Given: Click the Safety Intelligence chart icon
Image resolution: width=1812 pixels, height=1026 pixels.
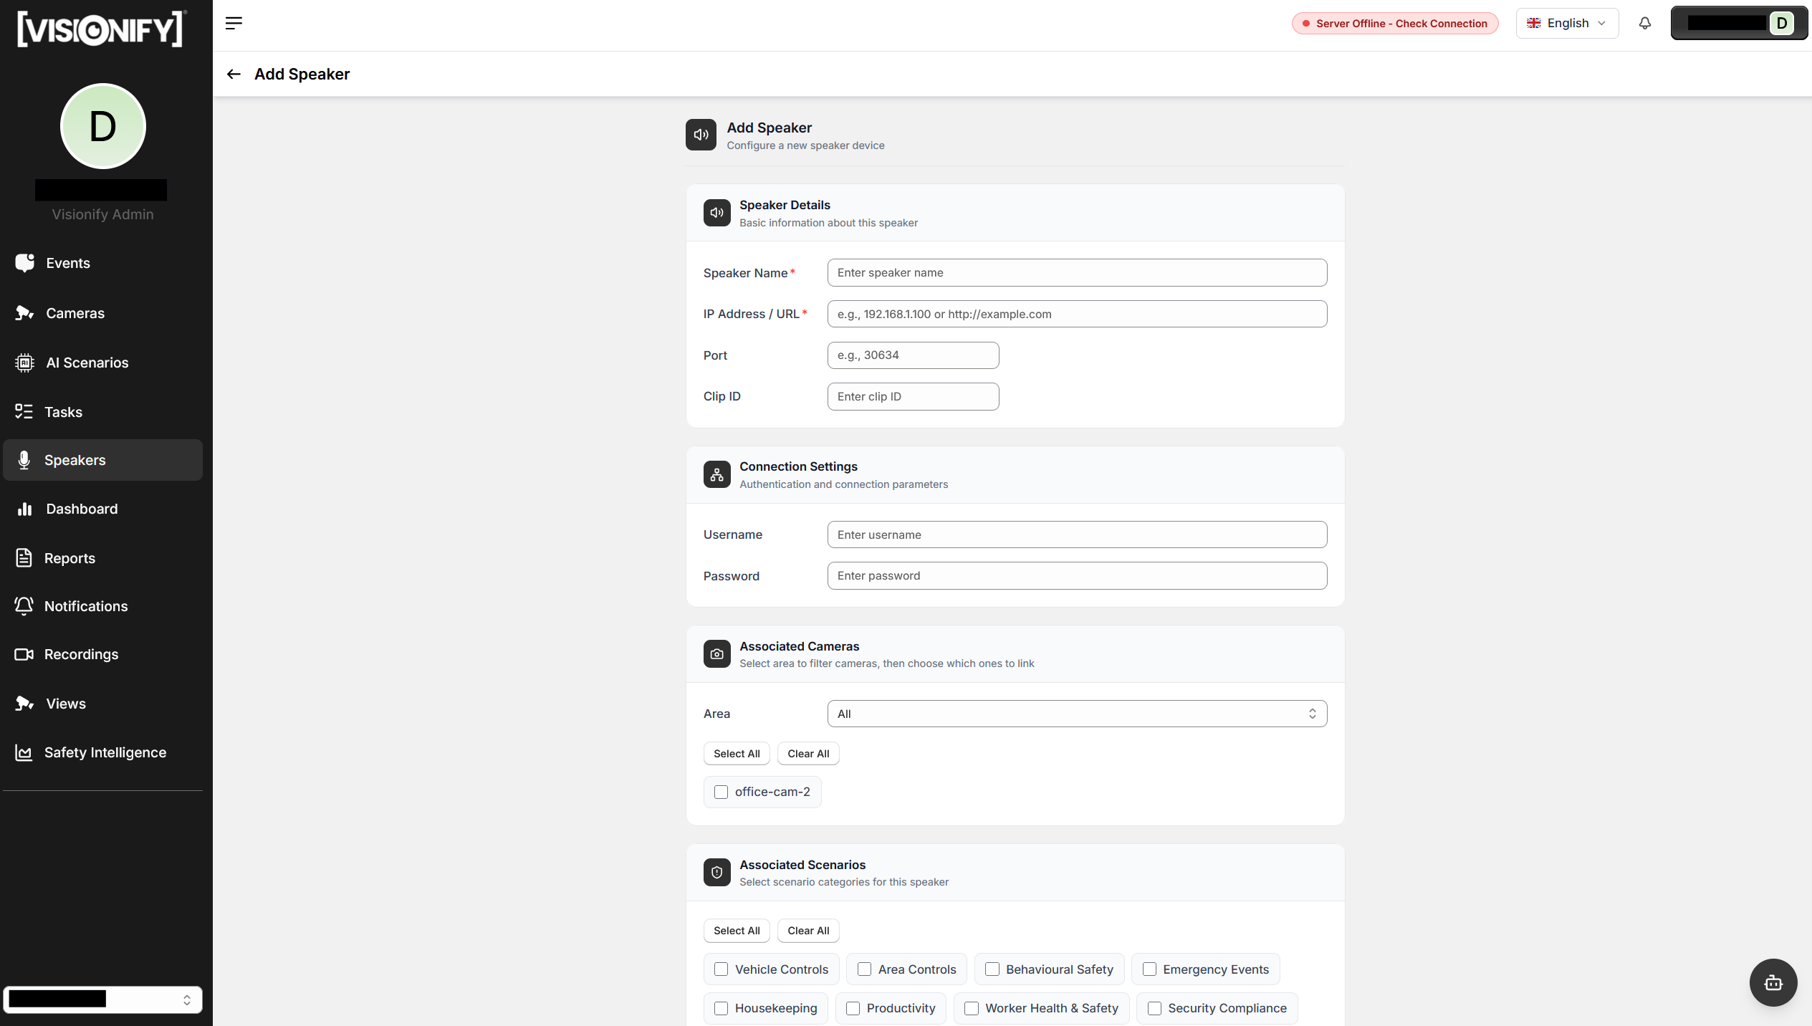Looking at the screenshot, I should tap(24, 752).
